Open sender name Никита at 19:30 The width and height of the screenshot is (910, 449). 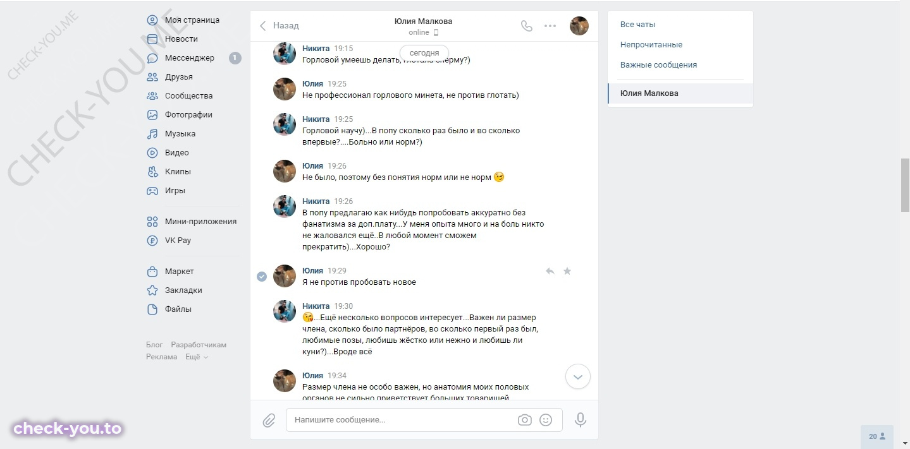[316, 306]
